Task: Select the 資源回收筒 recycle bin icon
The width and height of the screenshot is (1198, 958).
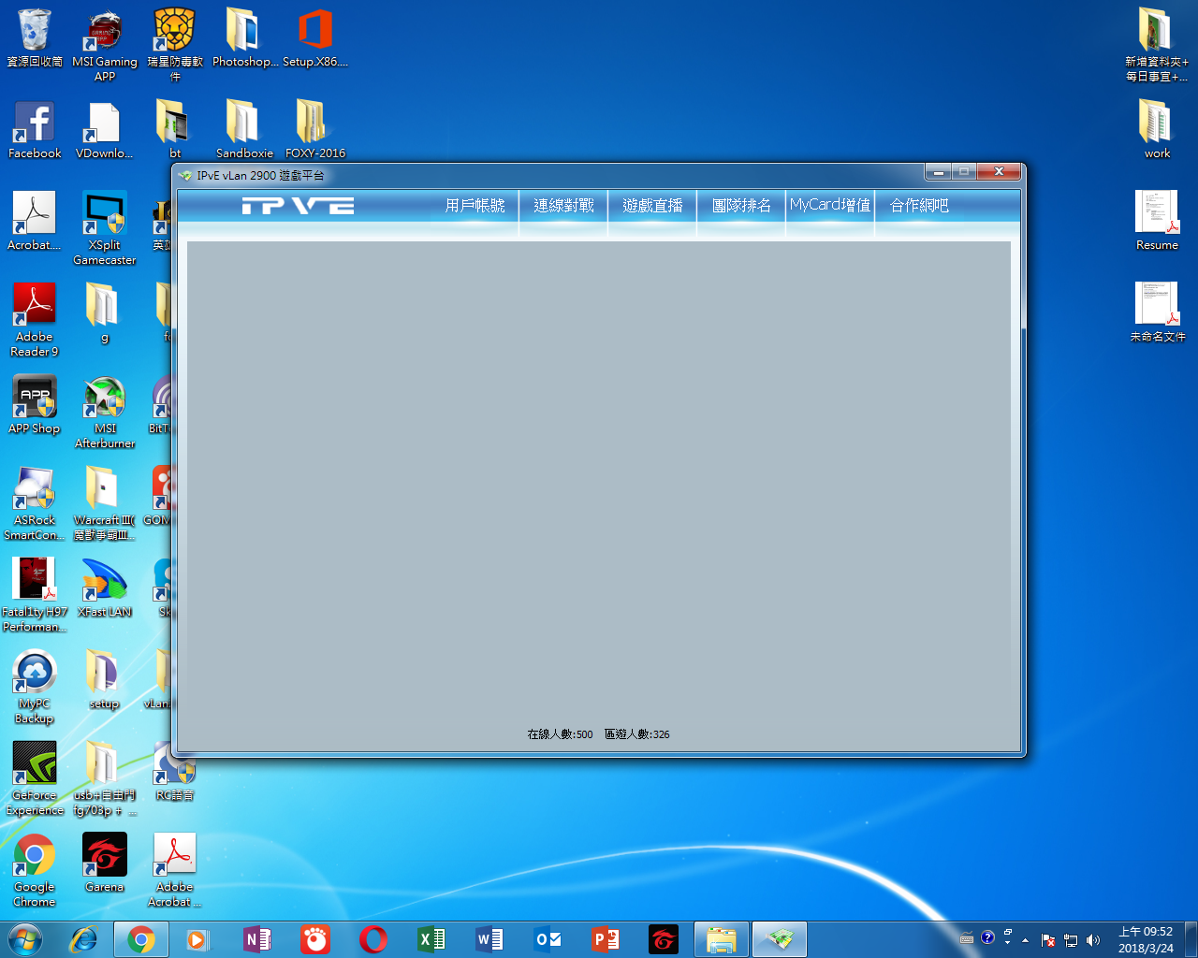Action: 35,39
